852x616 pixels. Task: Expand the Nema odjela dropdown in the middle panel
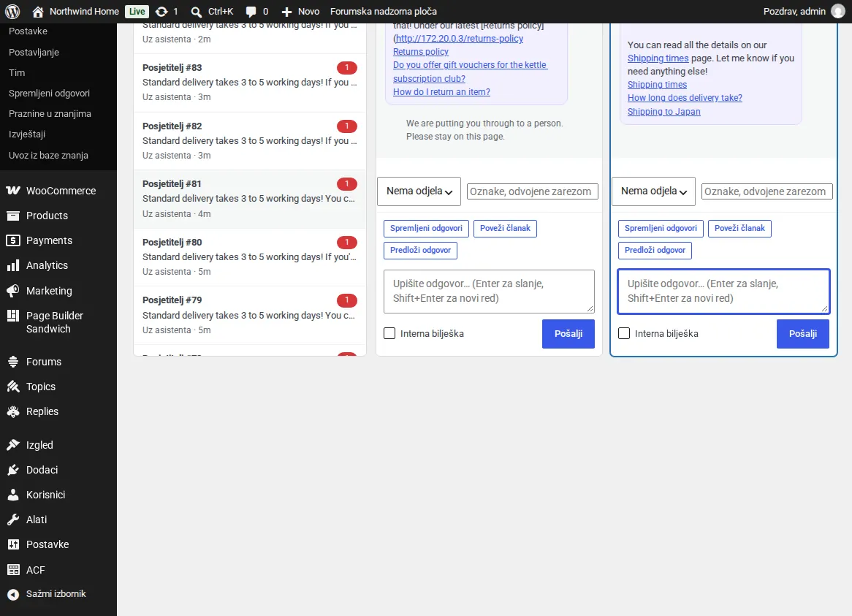419,191
